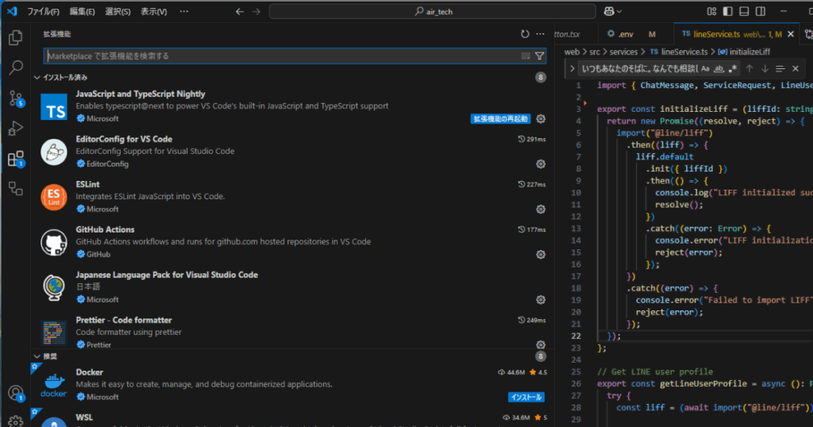Switch to the .env editor tab
Screen dimensions: 813x427
click(631, 34)
